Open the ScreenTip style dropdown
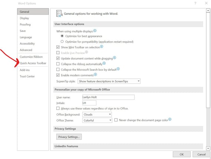 pyautogui.click(x=109, y=81)
